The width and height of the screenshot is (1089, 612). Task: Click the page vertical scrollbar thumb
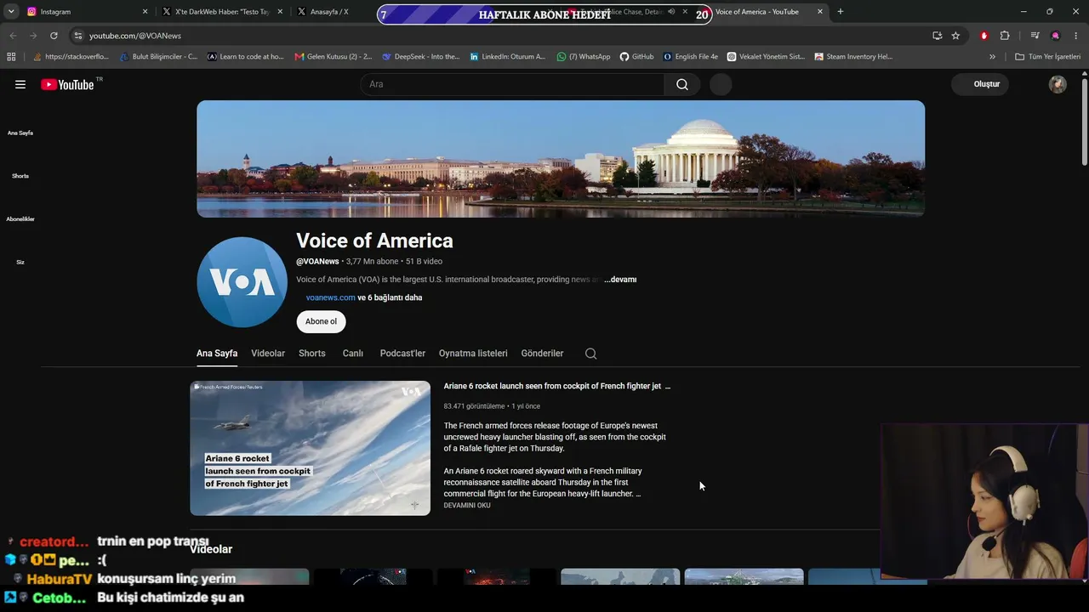tap(1085, 121)
